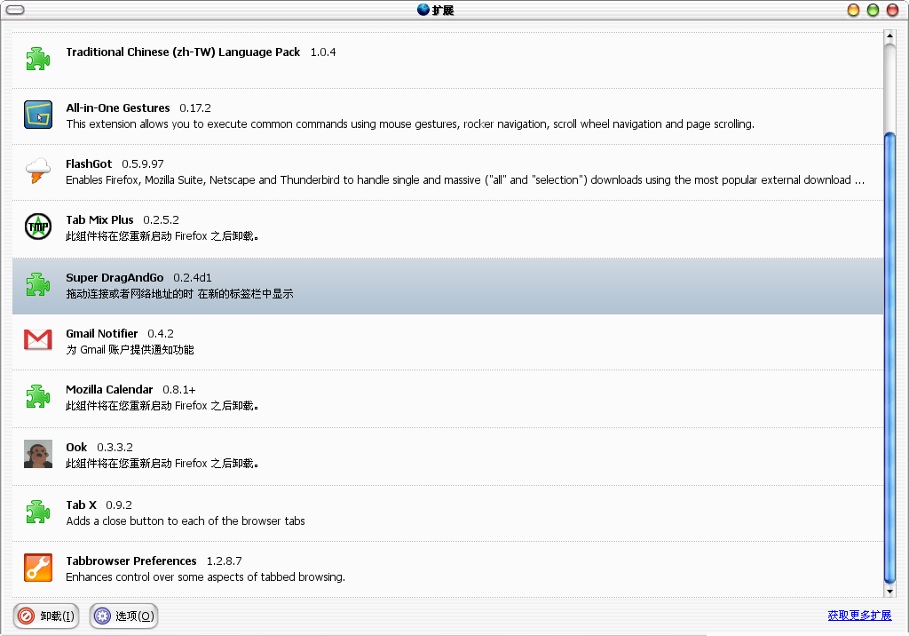Click the Traditional Chinese Language Pack puzzle icon
Viewport: 909px width, 636px height.
[37, 59]
